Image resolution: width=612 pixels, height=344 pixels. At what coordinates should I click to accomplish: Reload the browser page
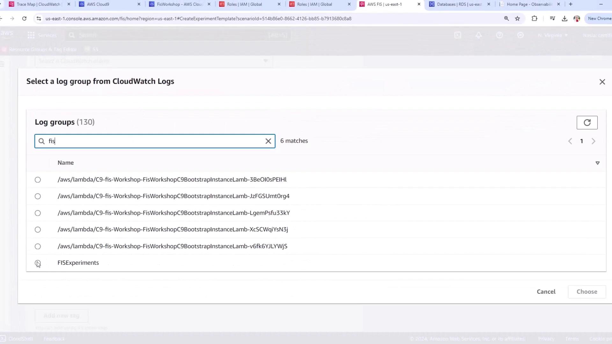tap(24, 18)
